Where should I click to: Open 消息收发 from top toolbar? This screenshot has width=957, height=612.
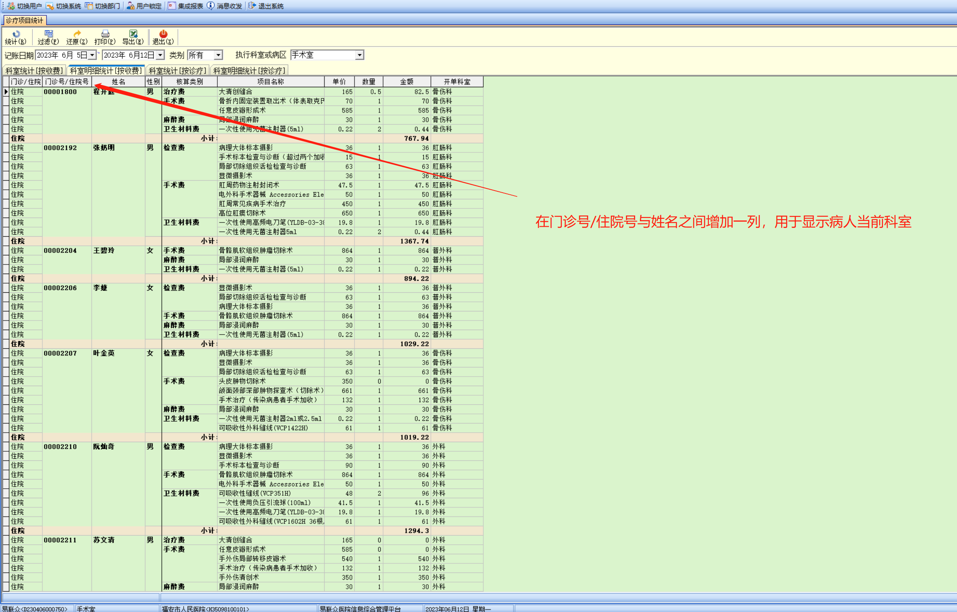[225, 6]
